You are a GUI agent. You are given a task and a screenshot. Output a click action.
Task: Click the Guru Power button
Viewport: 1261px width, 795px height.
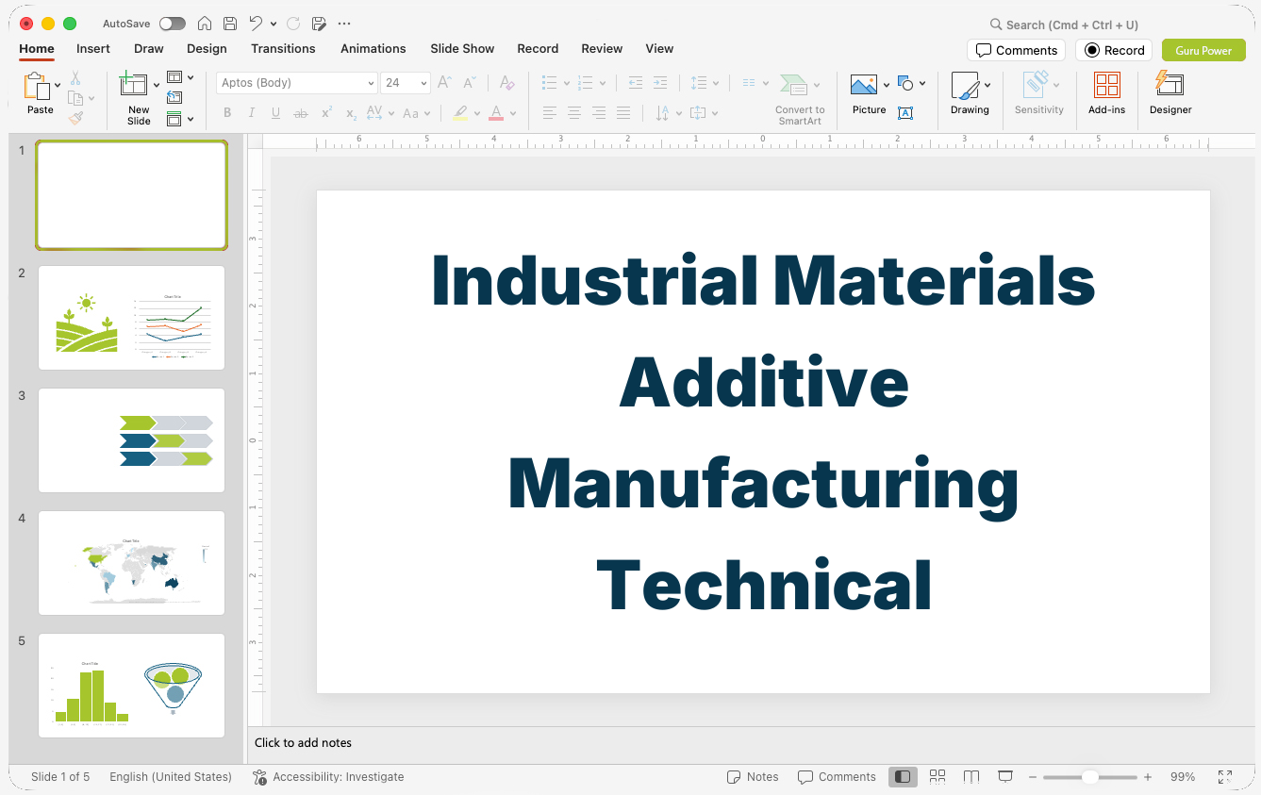coord(1203,50)
